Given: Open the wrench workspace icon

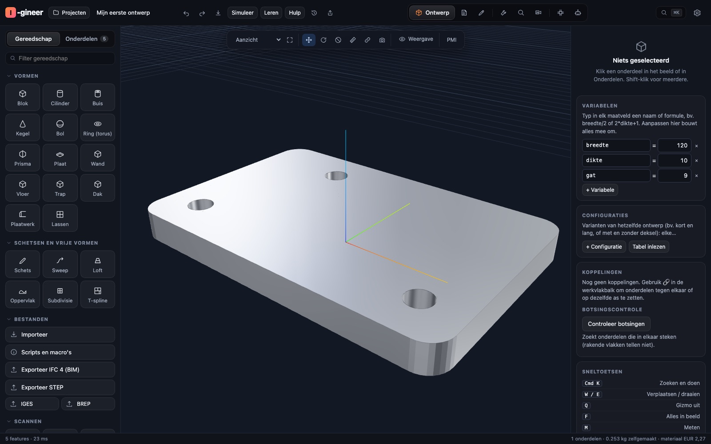Looking at the screenshot, I should pyautogui.click(x=503, y=13).
